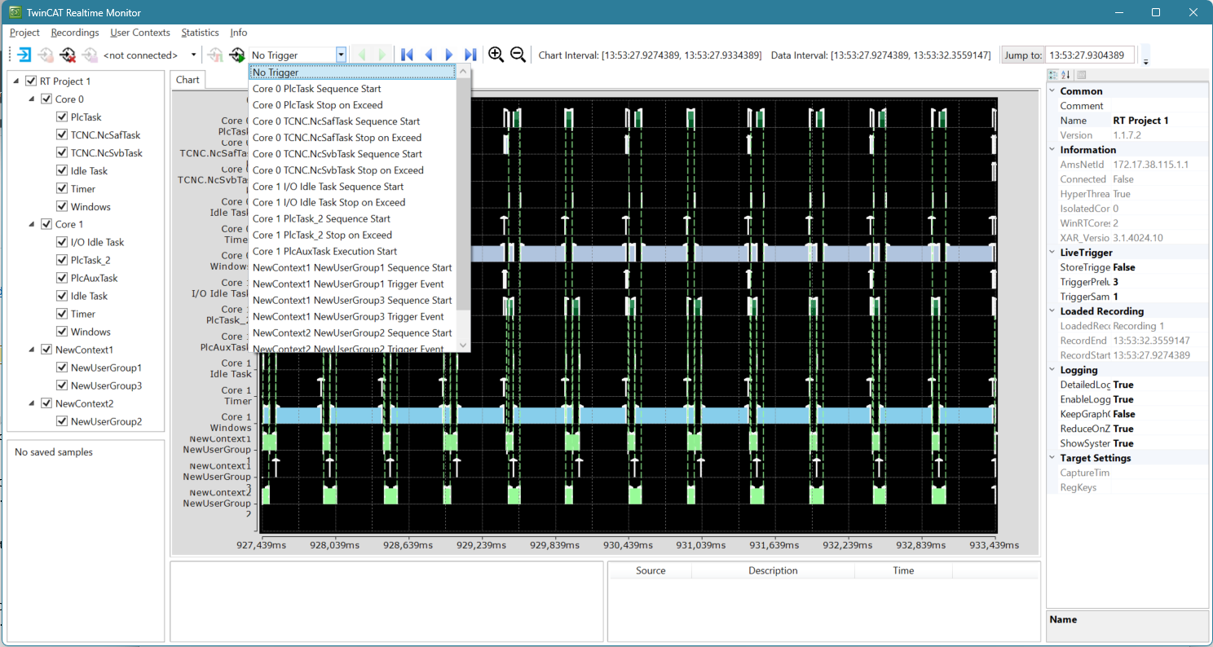Toggle TCNC.NcSafTask checkbox
The width and height of the screenshot is (1213, 647).
click(62, 135)
